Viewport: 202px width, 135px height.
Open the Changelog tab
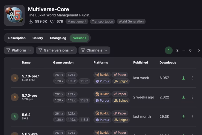58,38
